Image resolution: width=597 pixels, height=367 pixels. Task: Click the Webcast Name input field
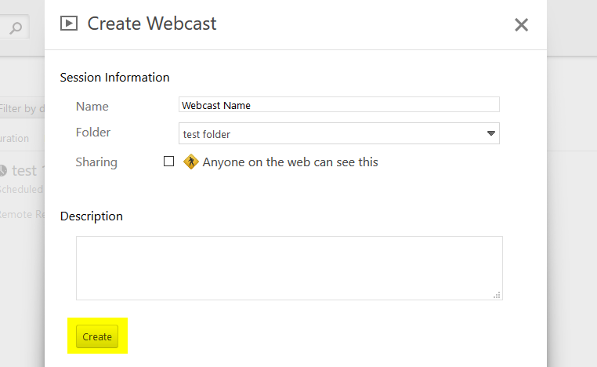pyautogui.click(x=339, y=104)
